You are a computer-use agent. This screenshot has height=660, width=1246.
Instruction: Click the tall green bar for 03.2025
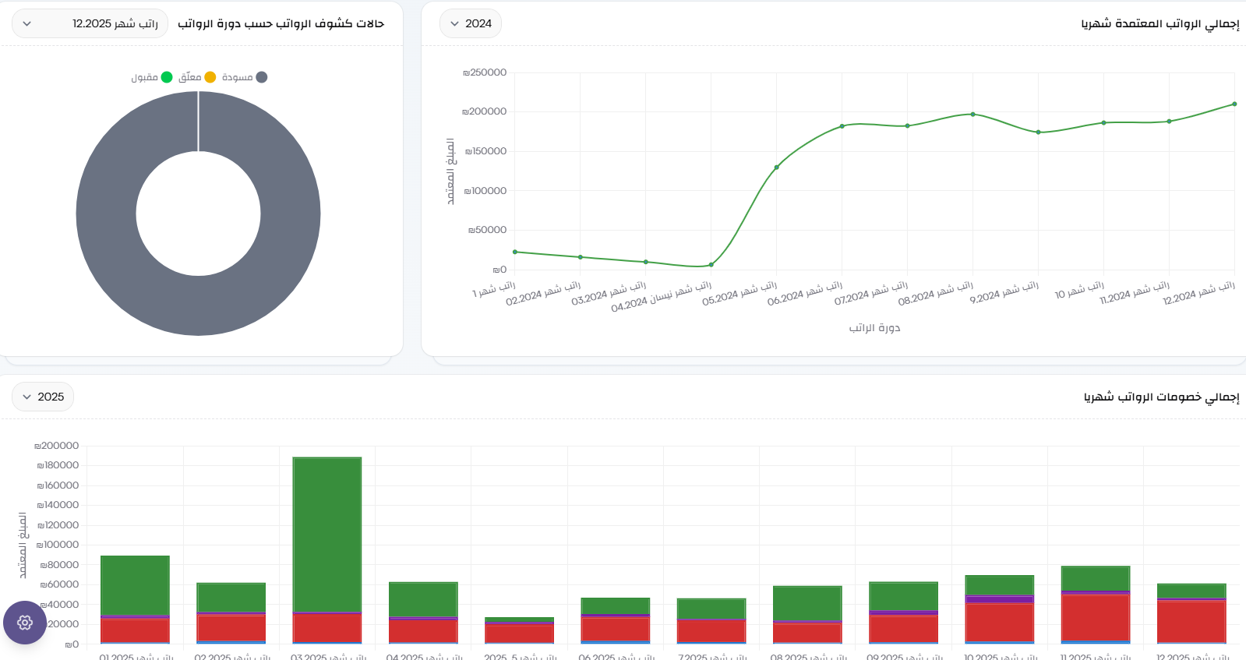[327, 534]
